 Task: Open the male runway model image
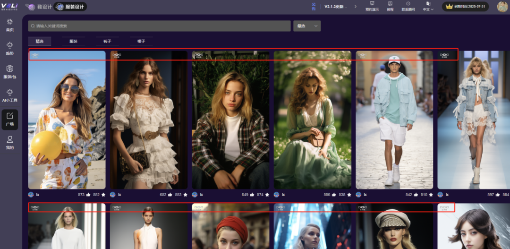coord(394,120)
